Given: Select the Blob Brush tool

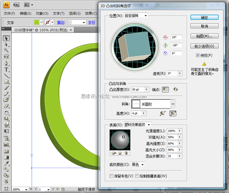Looking at the screenshot, I should pyautogui.click(x=6, y=100).
